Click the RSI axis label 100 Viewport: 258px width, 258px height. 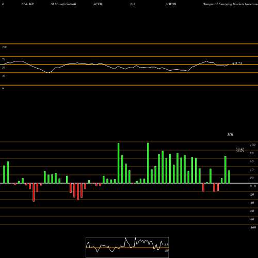4,47
